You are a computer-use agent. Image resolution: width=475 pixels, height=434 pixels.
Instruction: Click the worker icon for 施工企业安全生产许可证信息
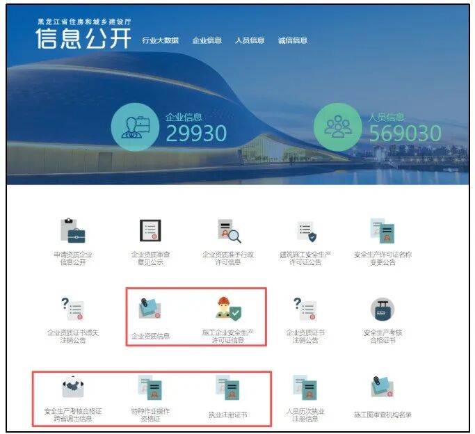[x=228, y=308]
